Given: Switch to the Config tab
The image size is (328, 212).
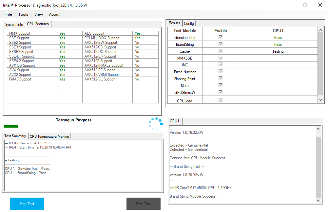Looking at the screenshot, I should click(x=189, y=24).
